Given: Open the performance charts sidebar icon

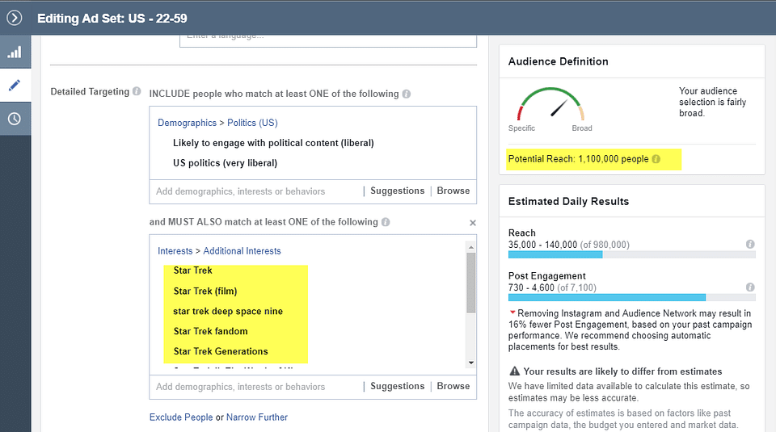Looking at the screenshot, I should click(15, 52).
